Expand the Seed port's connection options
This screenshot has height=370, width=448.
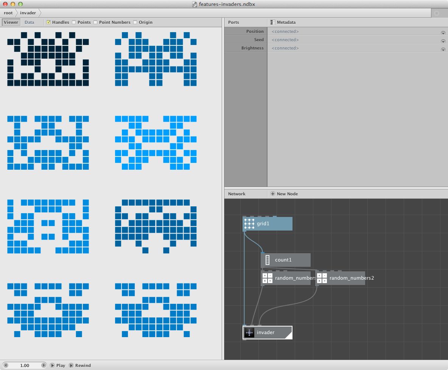[443, 41]
